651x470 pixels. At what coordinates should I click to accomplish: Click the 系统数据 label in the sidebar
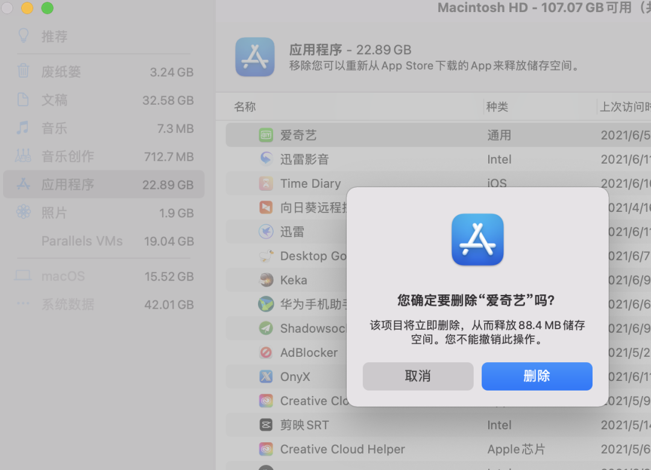68,305
